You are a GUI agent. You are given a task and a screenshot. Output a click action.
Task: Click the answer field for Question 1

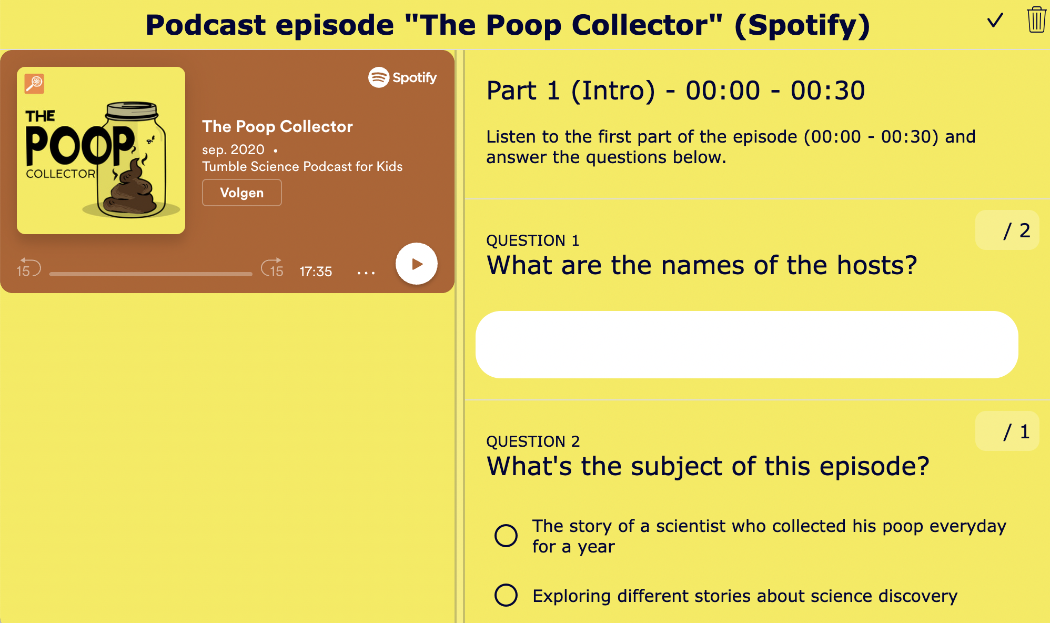[747, 344]
